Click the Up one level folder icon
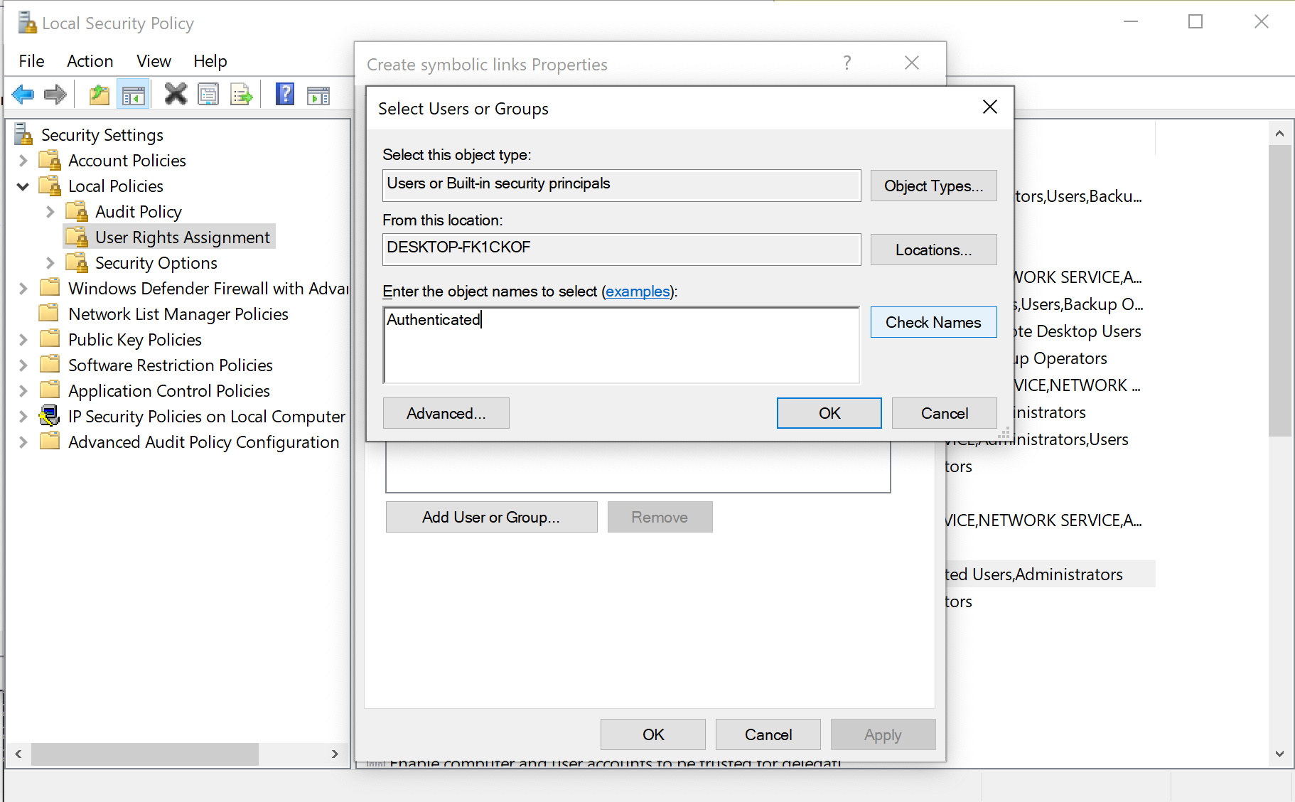Screen dimensions: 1295x802 pos(98,93)
